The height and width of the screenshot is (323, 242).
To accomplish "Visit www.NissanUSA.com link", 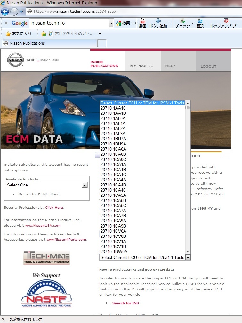I will [43, 225].
